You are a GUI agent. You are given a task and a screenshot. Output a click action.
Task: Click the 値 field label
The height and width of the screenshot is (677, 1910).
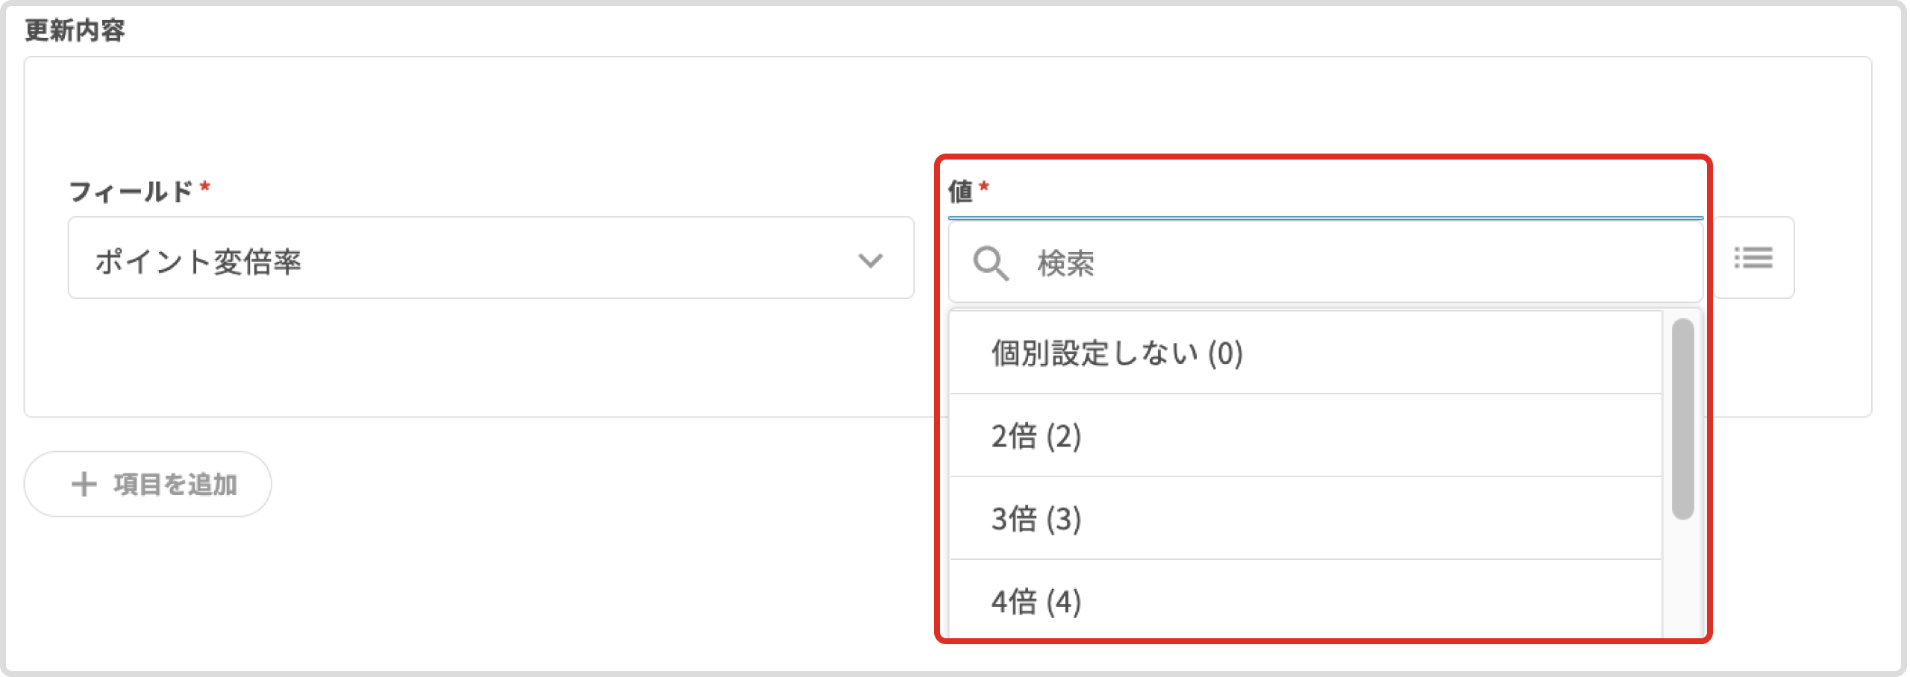960,191
